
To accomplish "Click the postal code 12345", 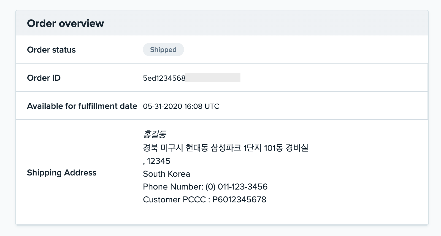I will (159, 161).
